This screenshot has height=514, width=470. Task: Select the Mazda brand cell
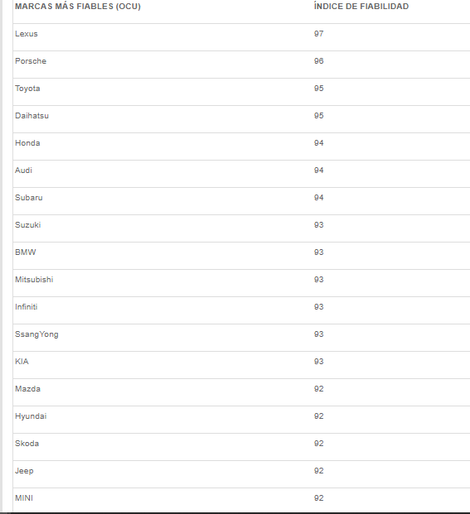tap(27, 389)
